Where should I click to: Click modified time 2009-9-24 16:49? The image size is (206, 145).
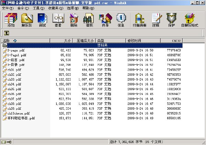[140, 118]
